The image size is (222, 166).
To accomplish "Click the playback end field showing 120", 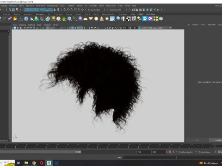I will pyautogui.click(x=144, y=152).
